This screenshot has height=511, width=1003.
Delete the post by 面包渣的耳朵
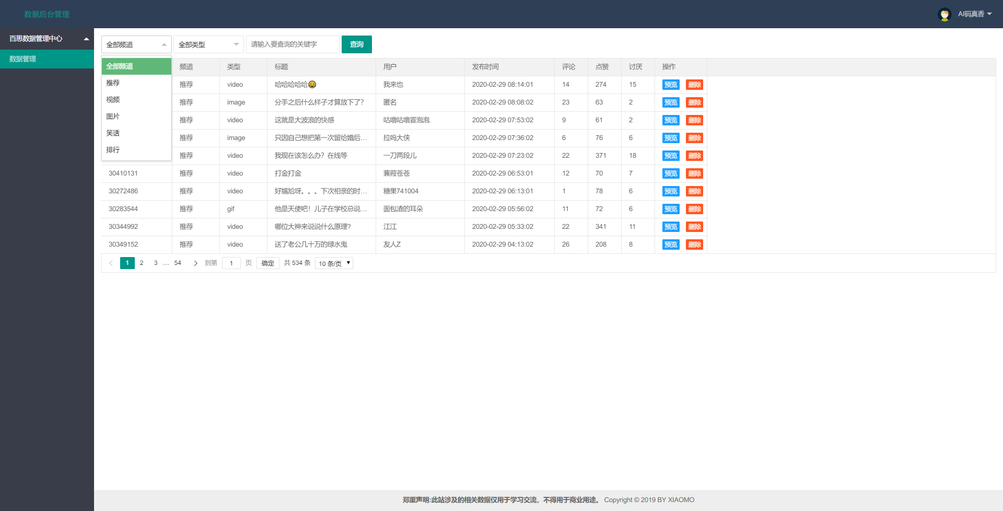[694, 209]
